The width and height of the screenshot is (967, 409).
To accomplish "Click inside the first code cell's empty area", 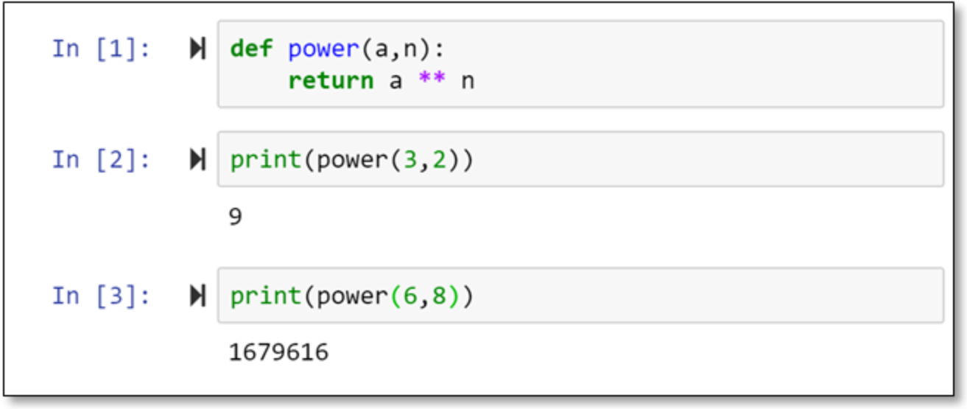I will click(700, 65).
